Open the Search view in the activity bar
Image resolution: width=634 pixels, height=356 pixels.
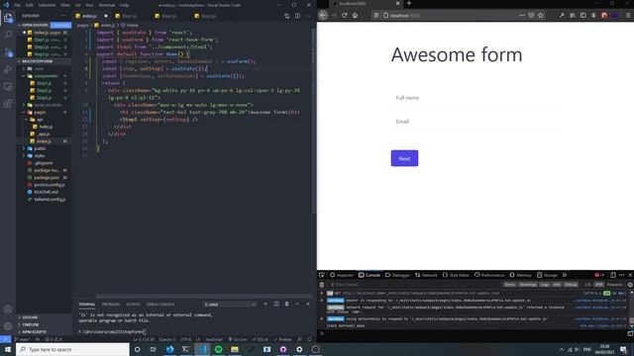(x=8, y=35)
